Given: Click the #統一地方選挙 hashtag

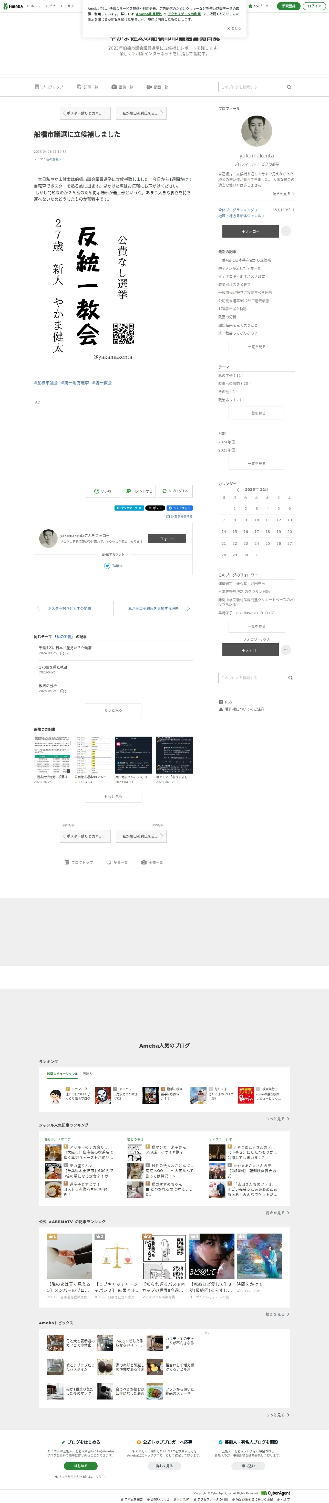Looking at the screenshot, I should [x=75, y=383].
